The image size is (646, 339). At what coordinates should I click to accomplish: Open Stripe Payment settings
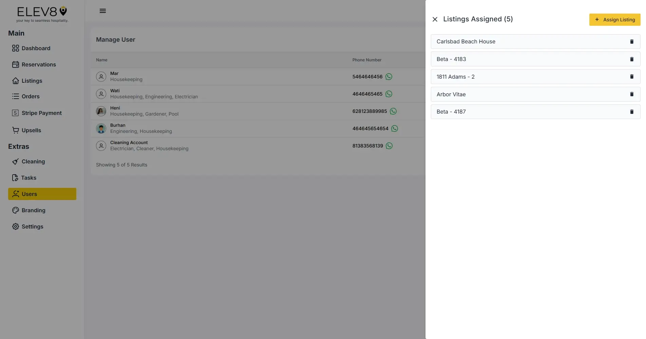coord(41,113)
